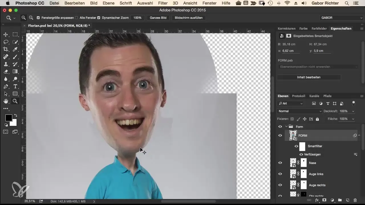Viewport: 365px width, 205px height.
Task: Filter layers by type layers icon
Action: click(x=328, y=103)
